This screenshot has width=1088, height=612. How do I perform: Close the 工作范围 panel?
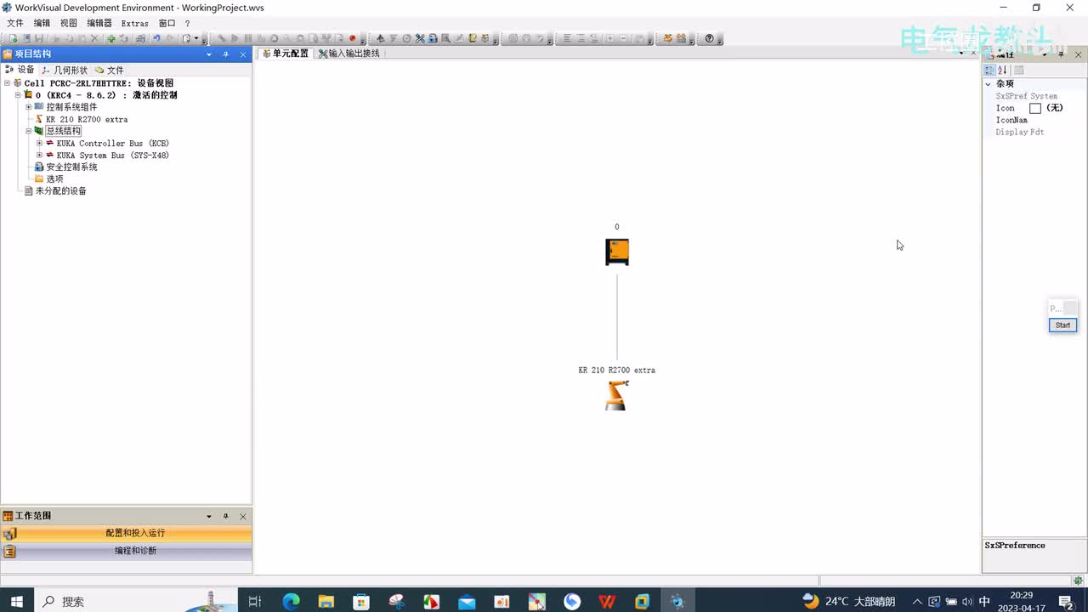coord(243,516)
